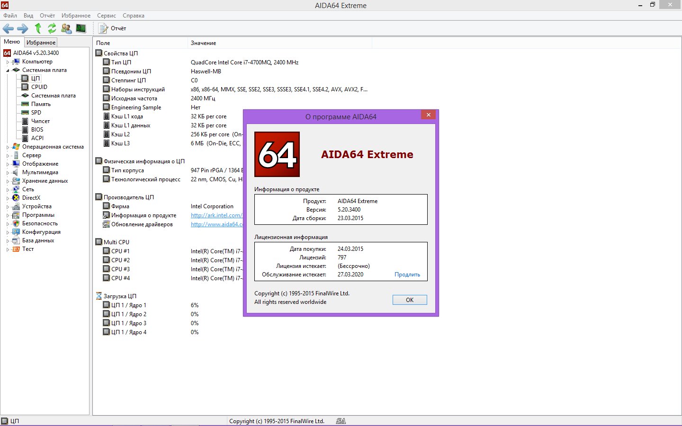
Task: Switch to the Меню tab
Action: (12, 42)
